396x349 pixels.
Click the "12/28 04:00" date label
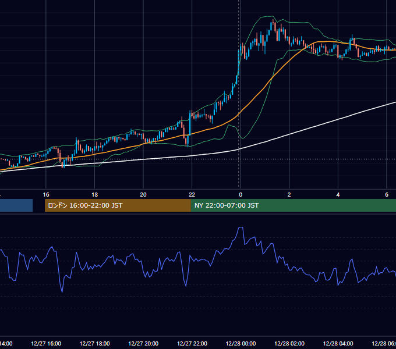tap(338, 344)
